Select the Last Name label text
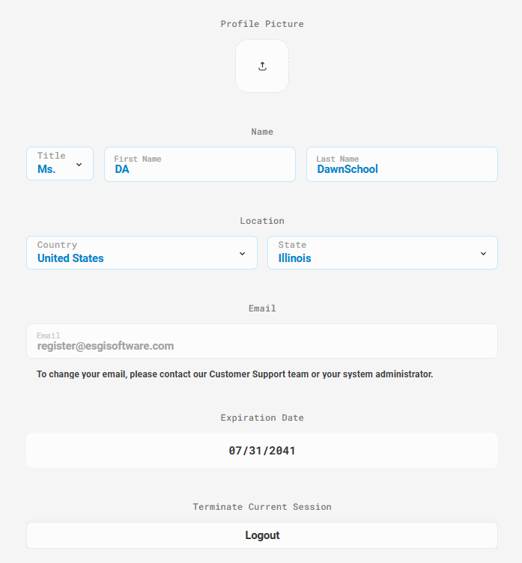Screen dimensions: 522x563 [x=337, y=159]
